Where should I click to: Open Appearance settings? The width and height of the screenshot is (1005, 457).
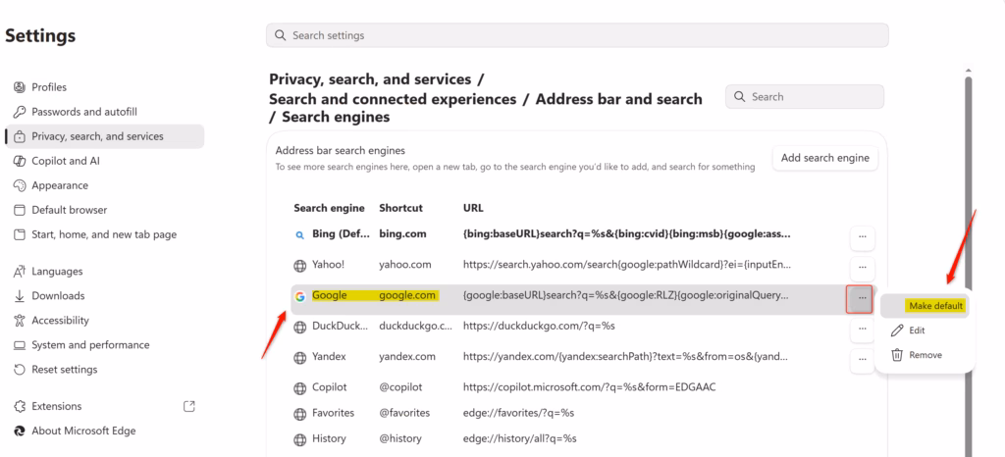(x=60, y=185)
